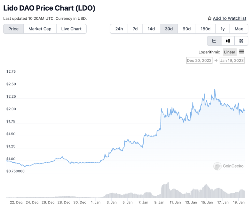
Task: Click the Add To Watchlist link
Action: point(229,19)
